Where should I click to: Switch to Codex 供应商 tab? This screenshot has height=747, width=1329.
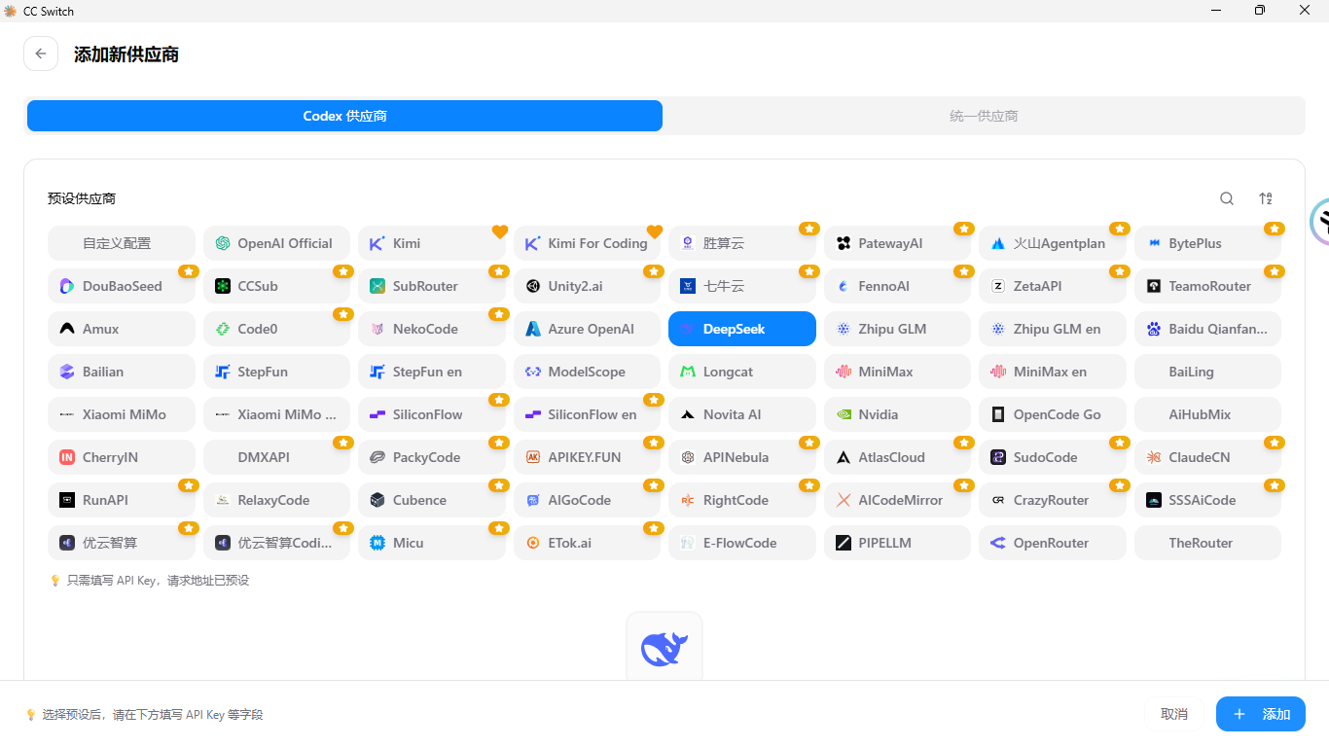(344, 116)
